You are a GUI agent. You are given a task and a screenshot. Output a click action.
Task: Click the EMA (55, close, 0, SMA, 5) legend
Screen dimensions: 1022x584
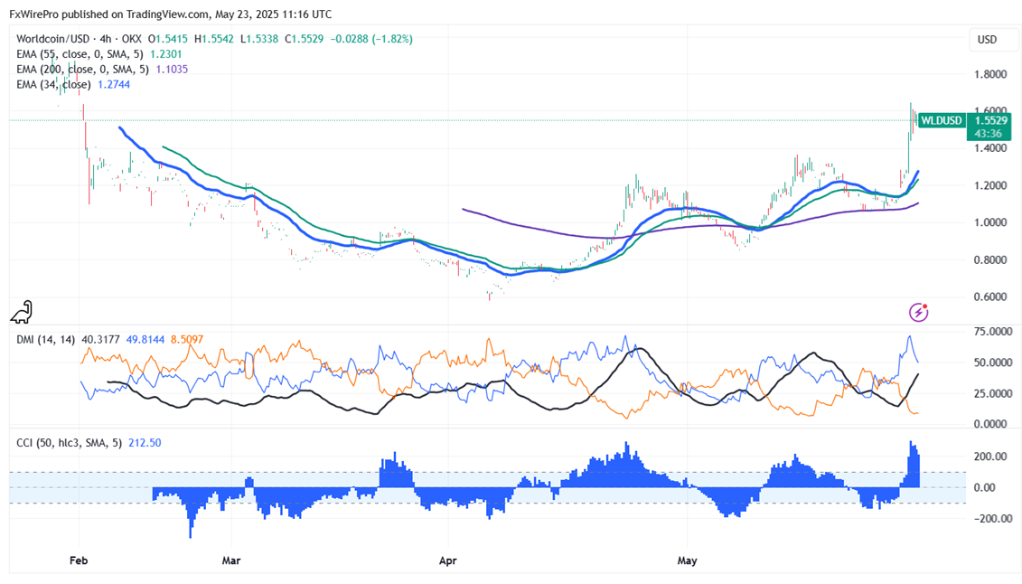[x=81, y=54]
